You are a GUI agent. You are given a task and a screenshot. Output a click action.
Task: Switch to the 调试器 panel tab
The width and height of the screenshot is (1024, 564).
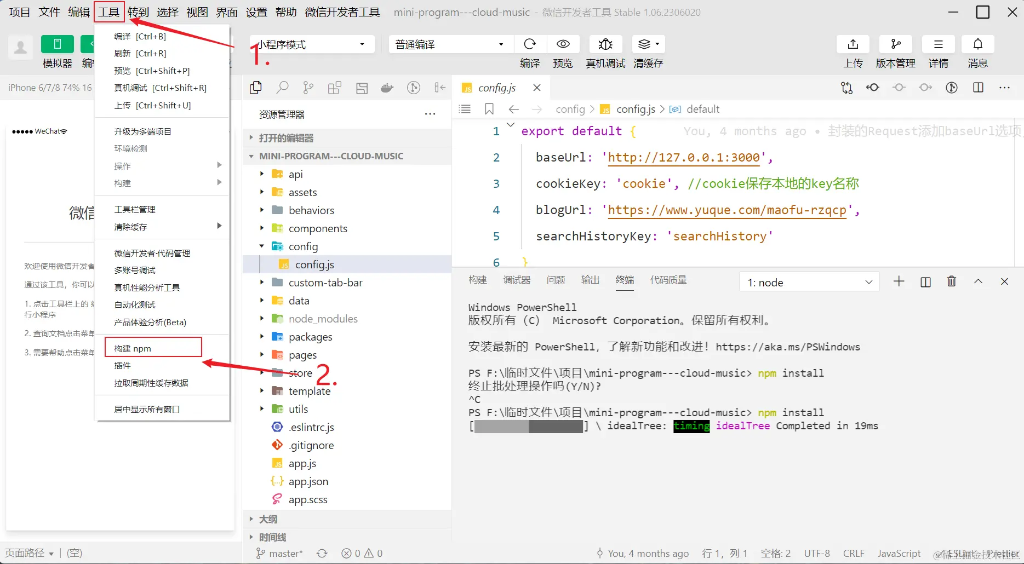pyautogui.click(x=517, y=280)
